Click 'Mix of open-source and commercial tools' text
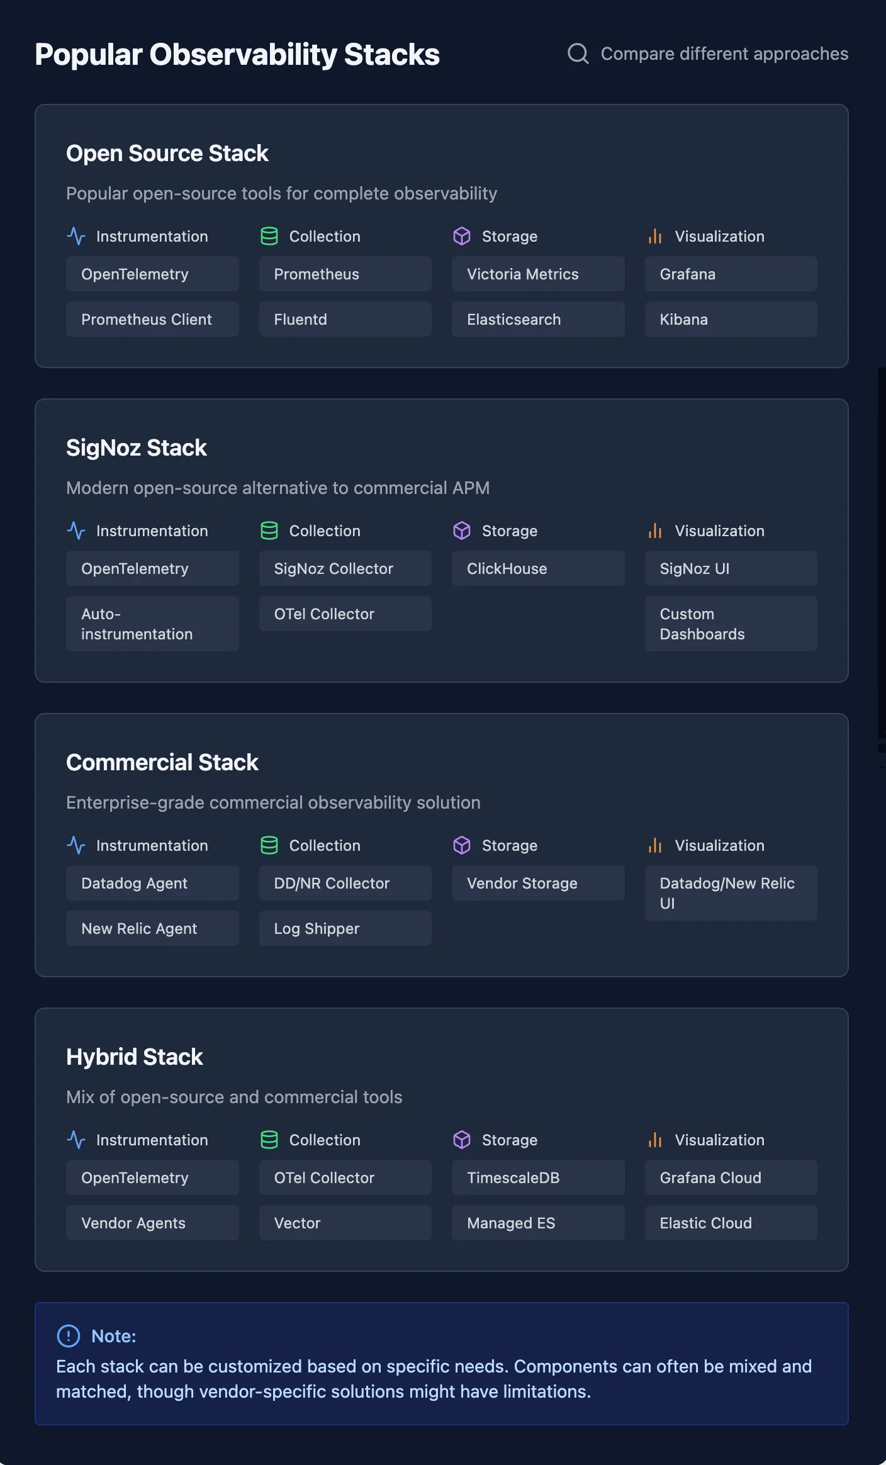Screen dimensions: 886x1465 234,1097
